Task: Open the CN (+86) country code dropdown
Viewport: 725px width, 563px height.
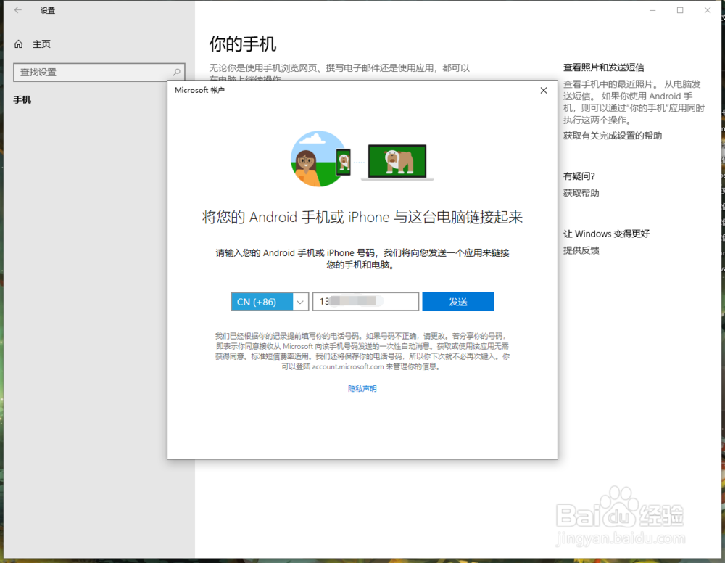Action: pyautogui.click(x=270, y=302)
